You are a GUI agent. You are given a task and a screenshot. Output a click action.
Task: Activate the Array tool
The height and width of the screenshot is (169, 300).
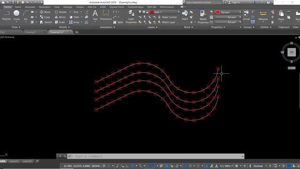(x=74, y=22)
